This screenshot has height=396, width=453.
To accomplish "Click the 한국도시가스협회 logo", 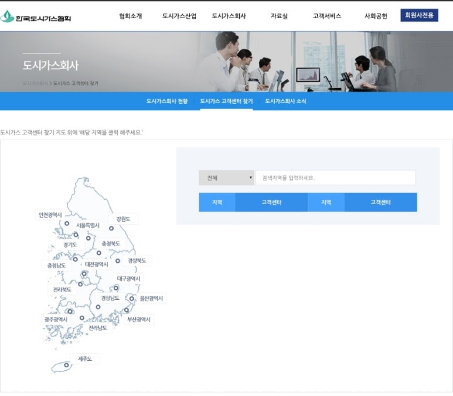I will [36, 17].
